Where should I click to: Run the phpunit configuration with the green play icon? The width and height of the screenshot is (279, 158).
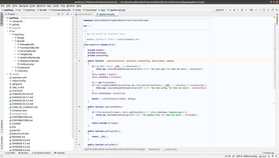click(230, 10)
